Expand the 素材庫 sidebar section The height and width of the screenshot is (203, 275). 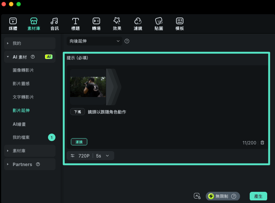point(30,151)
